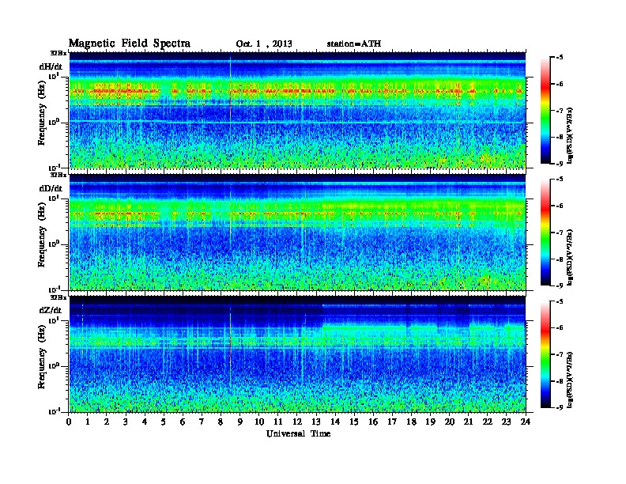Click the log PSD label beside dZ/dt colorbar
The width and height of the screenshot is (626, 484).
[571, 380]
